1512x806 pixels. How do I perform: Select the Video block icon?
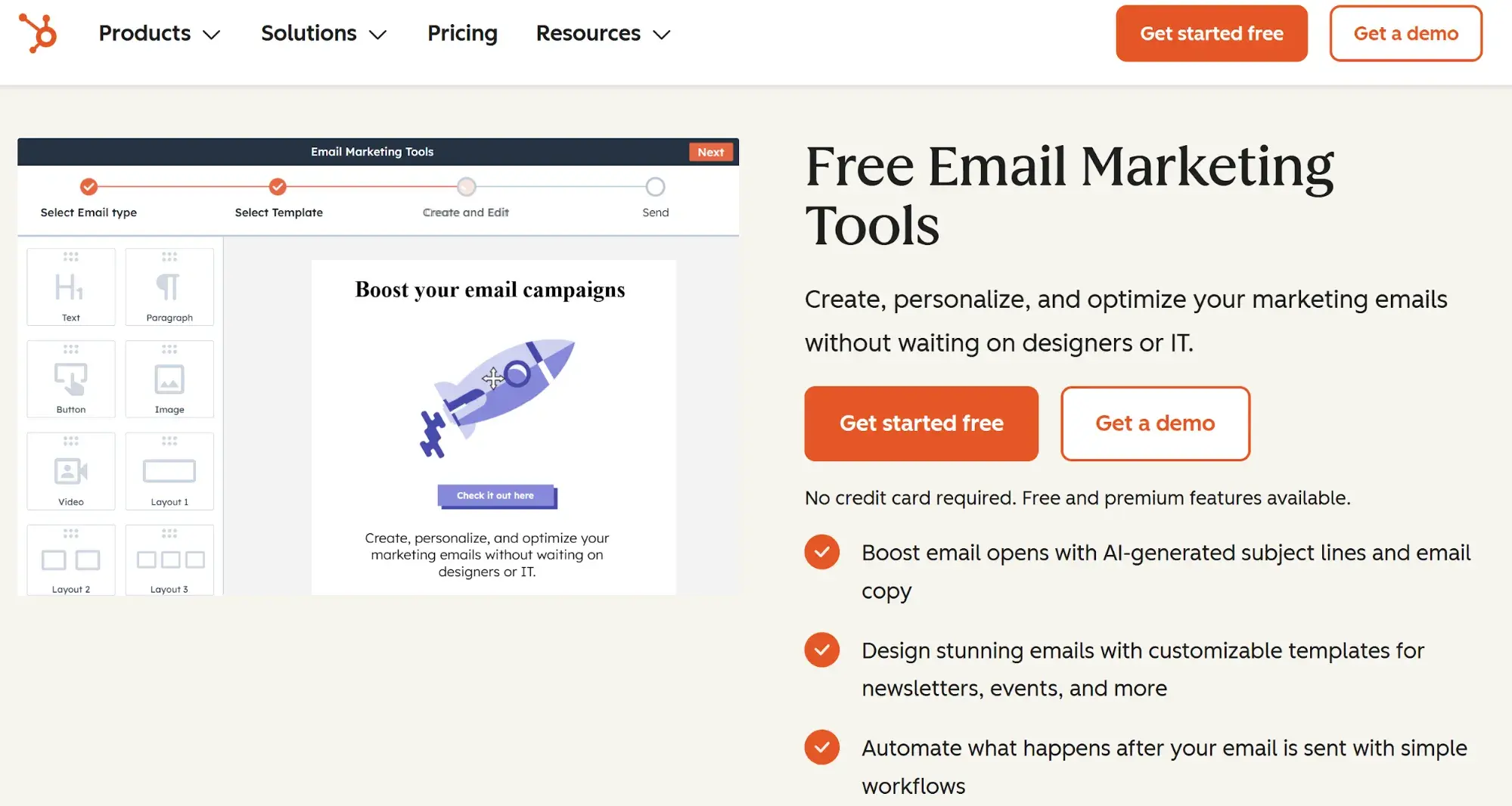point(70,470)
